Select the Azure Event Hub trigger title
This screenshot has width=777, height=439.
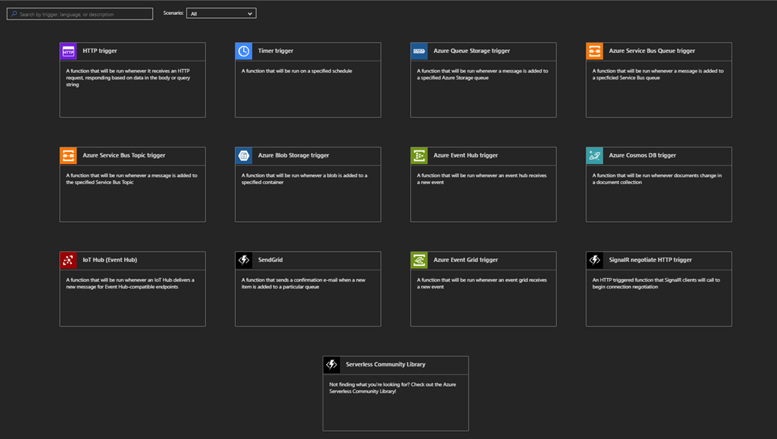[466, 155]
